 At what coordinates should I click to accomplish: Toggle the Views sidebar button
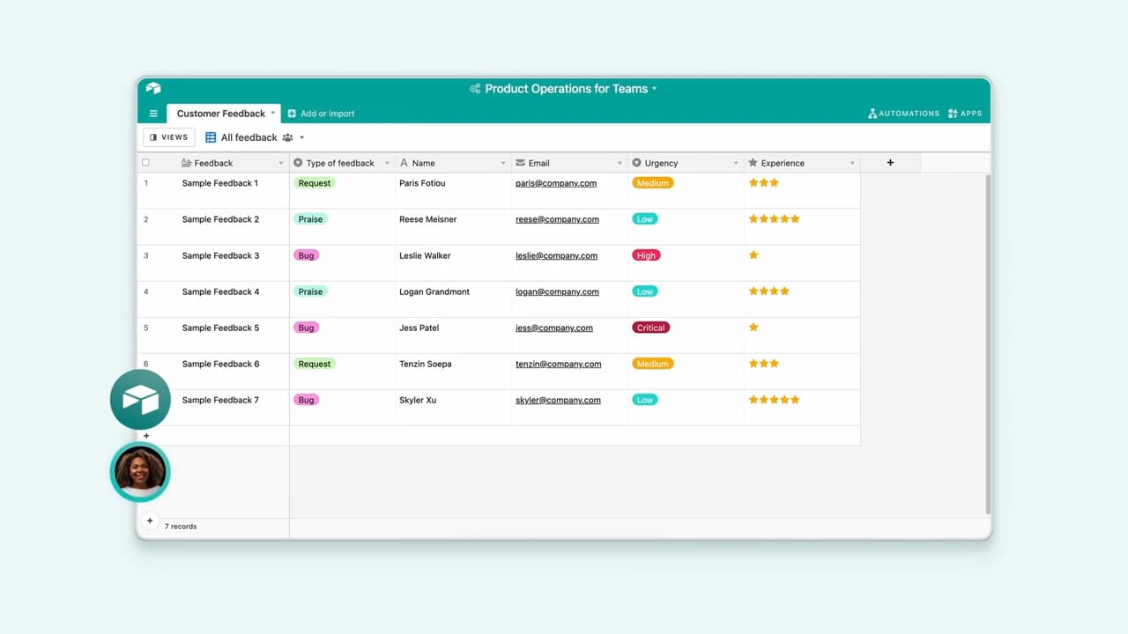[x=169, y=137]
